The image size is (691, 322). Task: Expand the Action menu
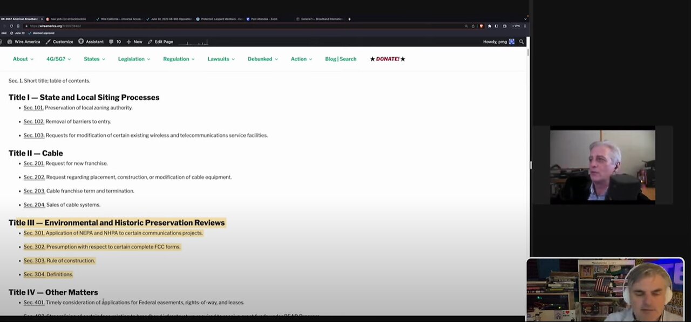pyautogui.click(x=301, y=59)
